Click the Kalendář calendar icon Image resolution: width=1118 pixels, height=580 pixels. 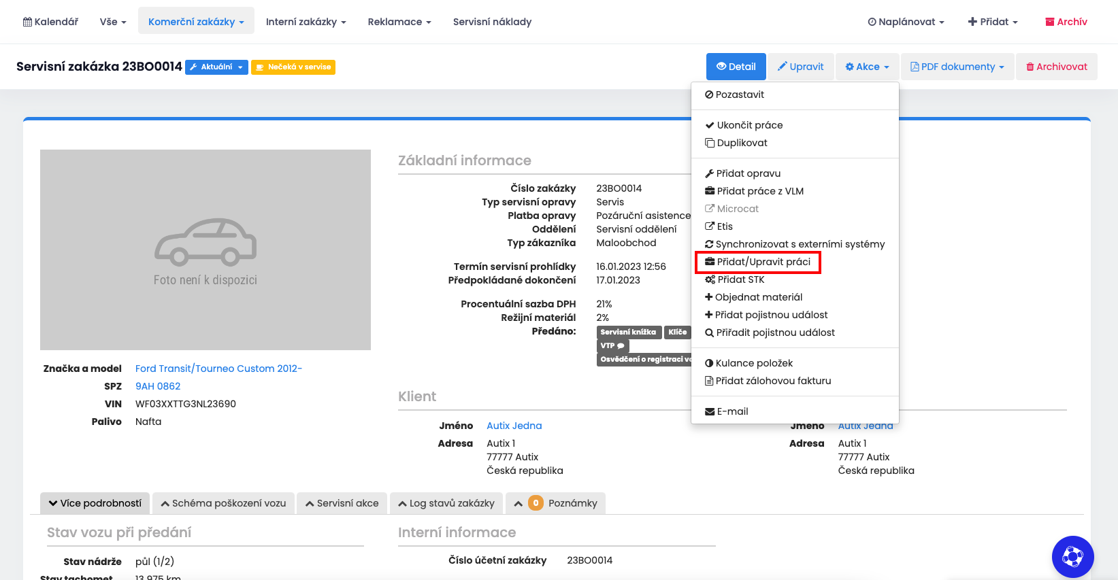(28, 22)
